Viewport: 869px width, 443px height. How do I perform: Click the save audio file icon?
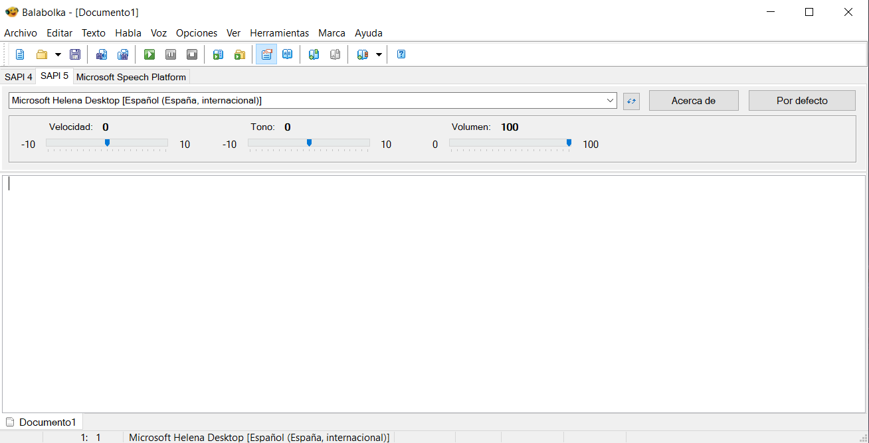pos(102,54)
